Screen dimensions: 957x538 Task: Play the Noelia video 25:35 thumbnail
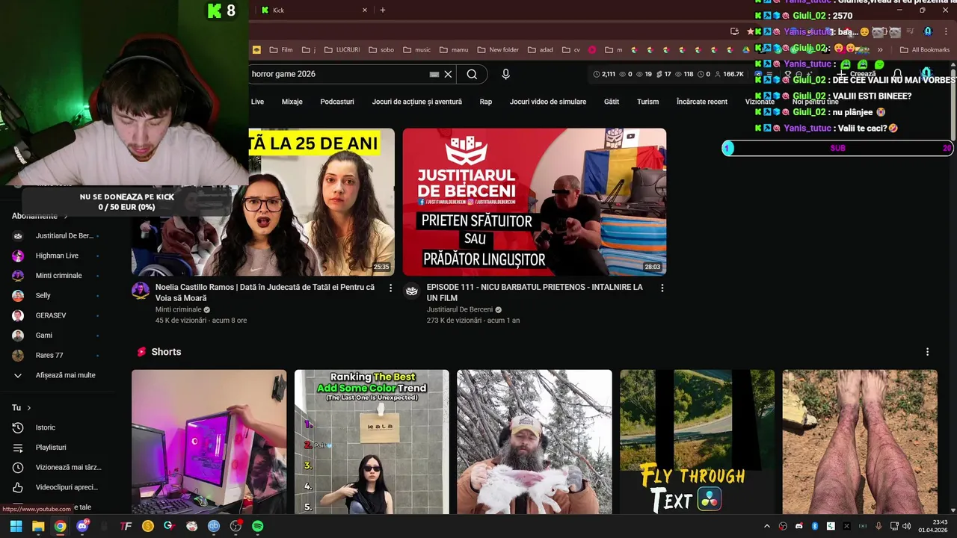[x=263, y=202]
